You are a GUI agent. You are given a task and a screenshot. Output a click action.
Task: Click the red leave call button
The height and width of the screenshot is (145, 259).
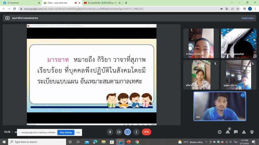(x=146, y=132)
